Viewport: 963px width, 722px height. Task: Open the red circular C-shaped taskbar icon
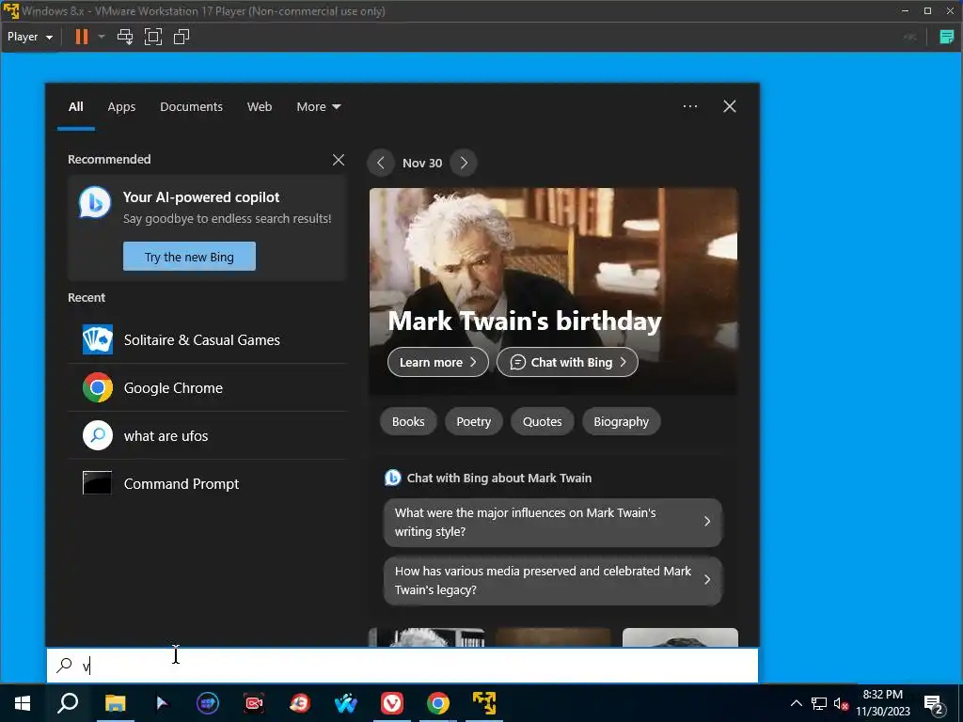[x=300, y=703]
